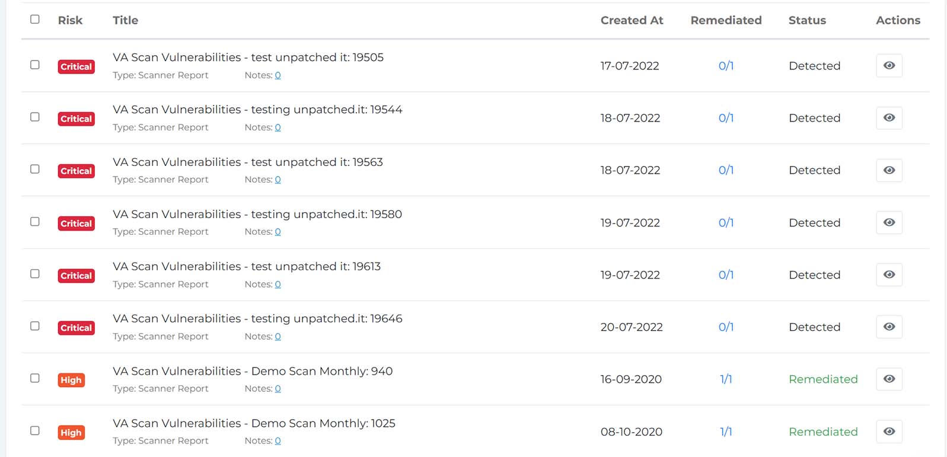Open eye icon for scan 19544
Viewport: 947px width, 457px height.
coord(889,118)
